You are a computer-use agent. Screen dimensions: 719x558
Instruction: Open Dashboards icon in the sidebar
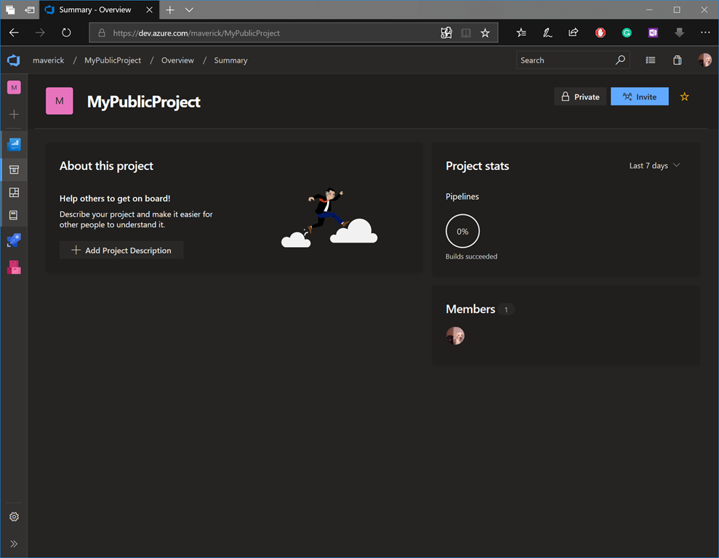[14, 193]
